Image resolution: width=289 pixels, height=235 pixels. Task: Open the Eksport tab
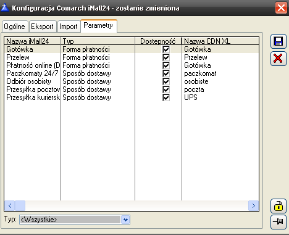[43, 27]
